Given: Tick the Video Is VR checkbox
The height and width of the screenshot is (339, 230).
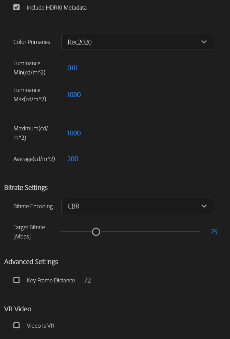Looking at the screenshot, I should click(x=16, y=325).
